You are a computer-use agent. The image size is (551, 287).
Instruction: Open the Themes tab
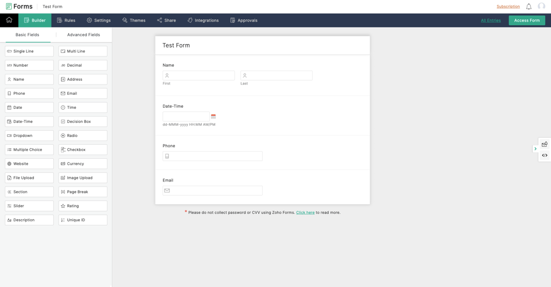click(x=134, y=20)
